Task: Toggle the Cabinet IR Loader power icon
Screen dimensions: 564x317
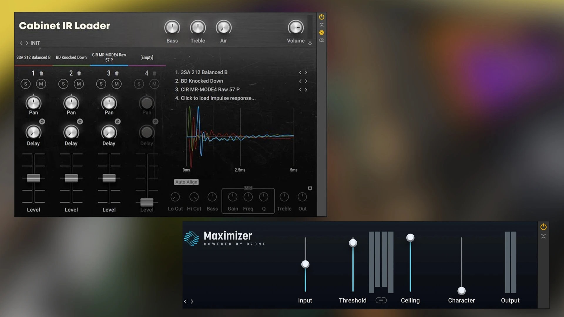Action: tap(322, 17)
